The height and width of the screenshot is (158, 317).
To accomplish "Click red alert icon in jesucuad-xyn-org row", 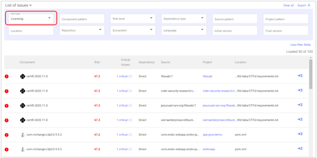I will point(7,105).
